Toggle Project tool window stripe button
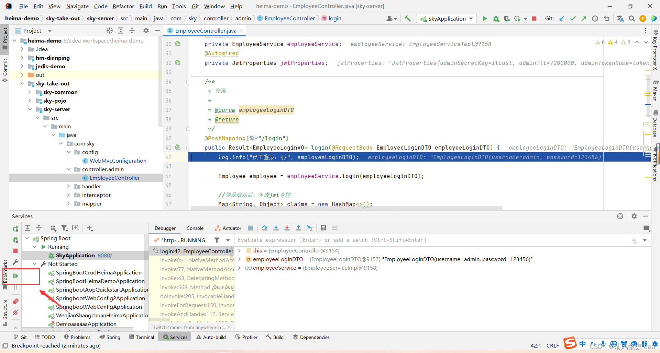660x353 pixels. point(5,38)
